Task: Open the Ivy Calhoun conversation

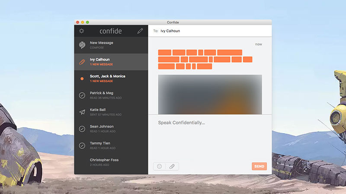Action: (x=111, y=62)
